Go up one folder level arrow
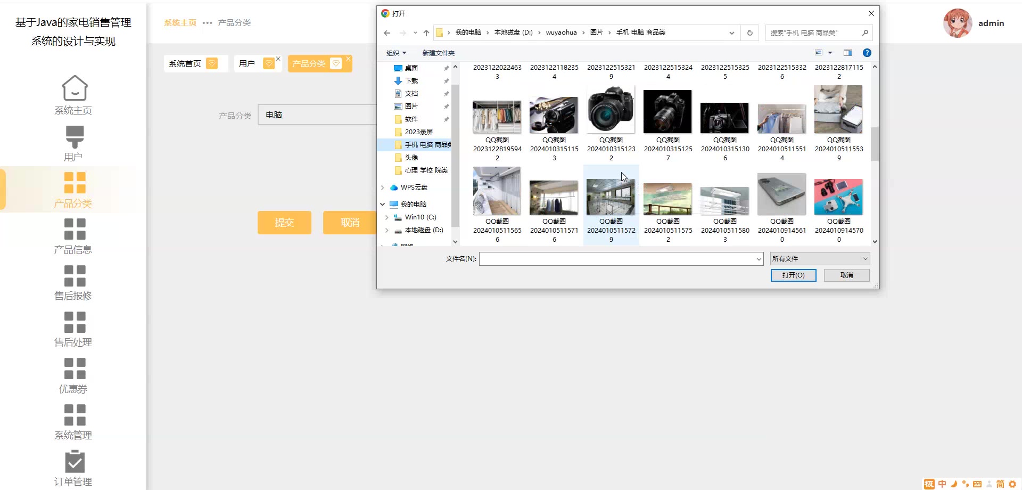The height and width of the screenshot is (490, 1022). [426, 33]
